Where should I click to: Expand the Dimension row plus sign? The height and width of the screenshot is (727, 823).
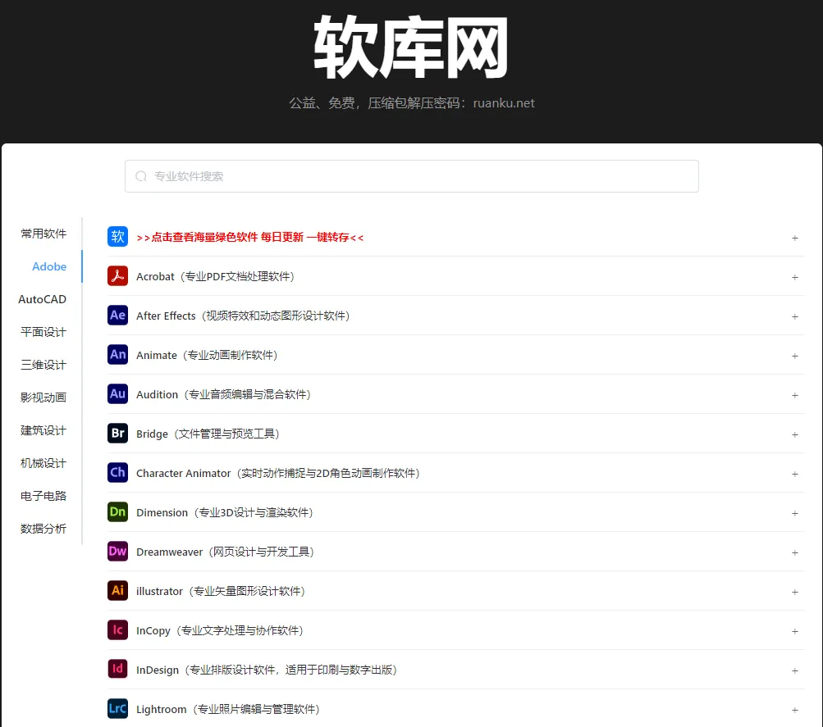pyautogui.click(x=794, y=513)
